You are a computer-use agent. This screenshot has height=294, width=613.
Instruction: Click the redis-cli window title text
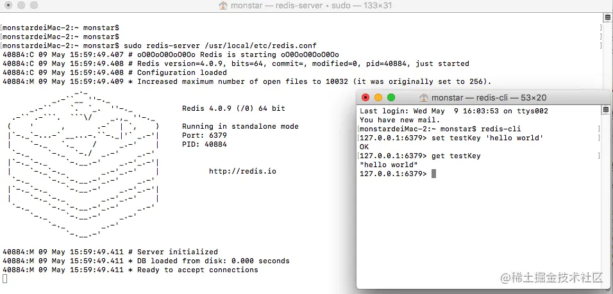[489, 97]
